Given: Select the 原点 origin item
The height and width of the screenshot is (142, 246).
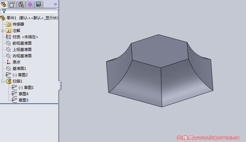Looking at the screenshot, I should point(16,62).
